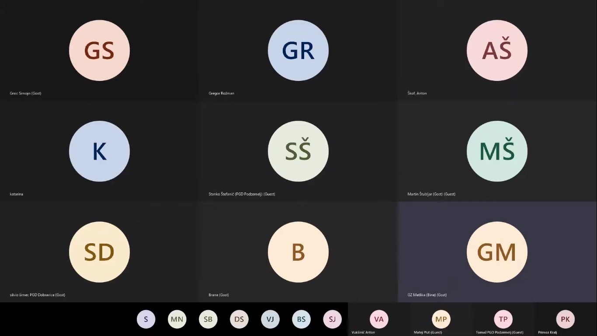This screenshot has height=336, width=597.
Task: Click the MN participant bubble
Action: pyautogui.click(x=177, y=319)
